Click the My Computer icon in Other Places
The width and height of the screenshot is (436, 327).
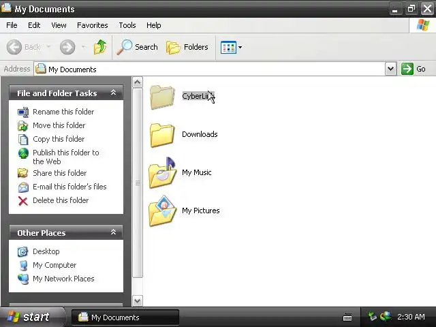pos(24,265)
